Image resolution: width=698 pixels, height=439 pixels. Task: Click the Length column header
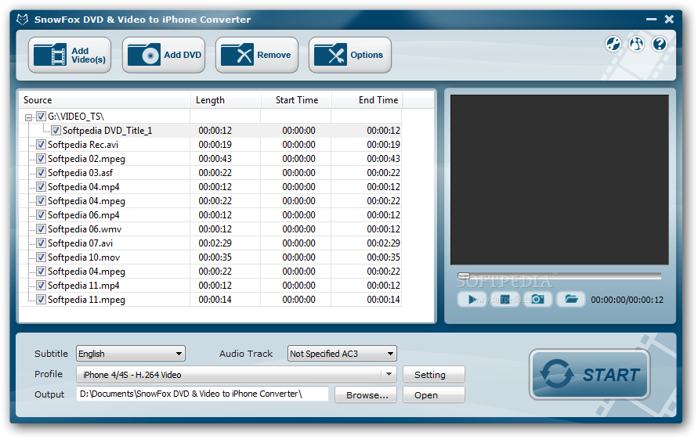226,100
